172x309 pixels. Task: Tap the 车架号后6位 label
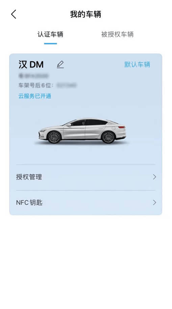(x=36, y=85)
